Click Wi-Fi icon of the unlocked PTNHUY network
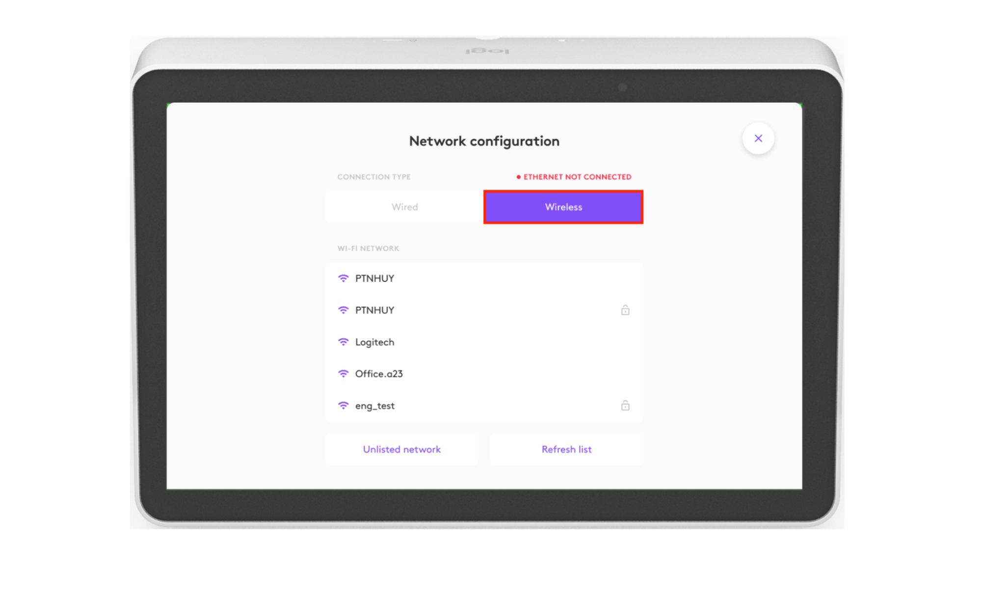Viewport: 981px width, 600px height. (344, 278)
